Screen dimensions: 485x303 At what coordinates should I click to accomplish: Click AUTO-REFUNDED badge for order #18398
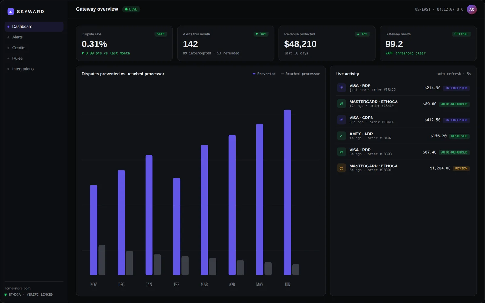coord(454,152)
